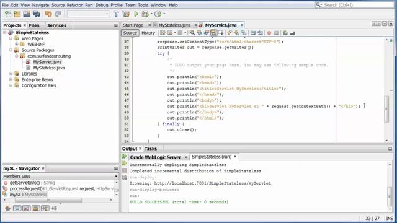Click the Navigator horizontal scrollbar thumb
Screen dimensions: 397x223
tap(48, 200)
